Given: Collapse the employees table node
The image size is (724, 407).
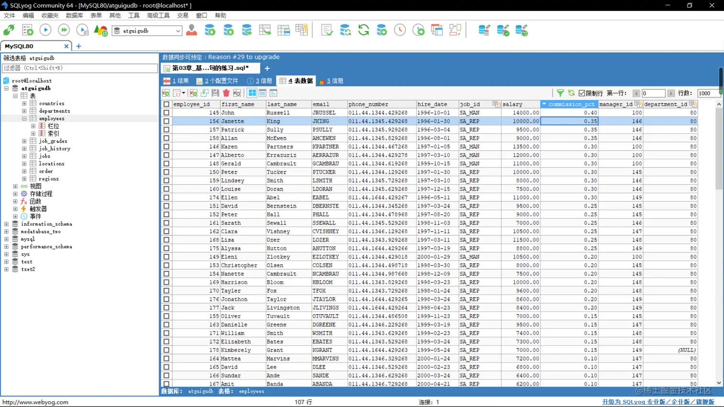Looking at the screenshot, I should (x=24, y=119).
